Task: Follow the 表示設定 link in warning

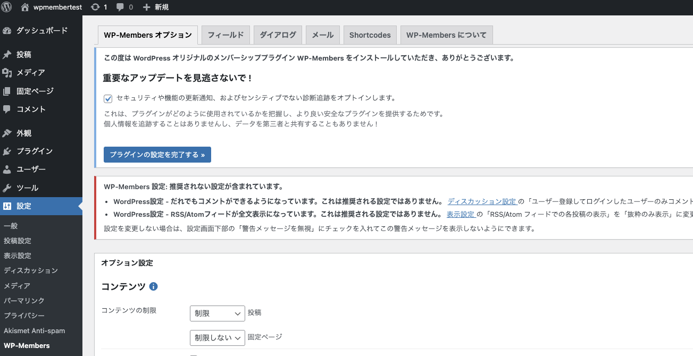Action: tap(460, 214)
